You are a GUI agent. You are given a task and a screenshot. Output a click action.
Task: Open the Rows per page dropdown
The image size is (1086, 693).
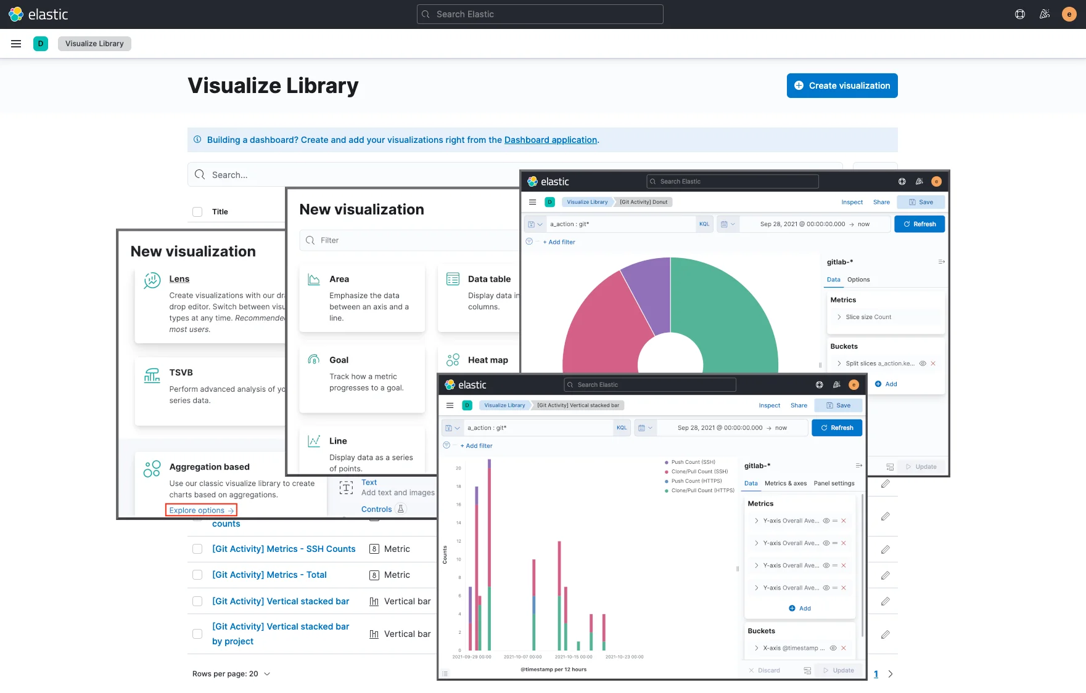click(231, 674)
